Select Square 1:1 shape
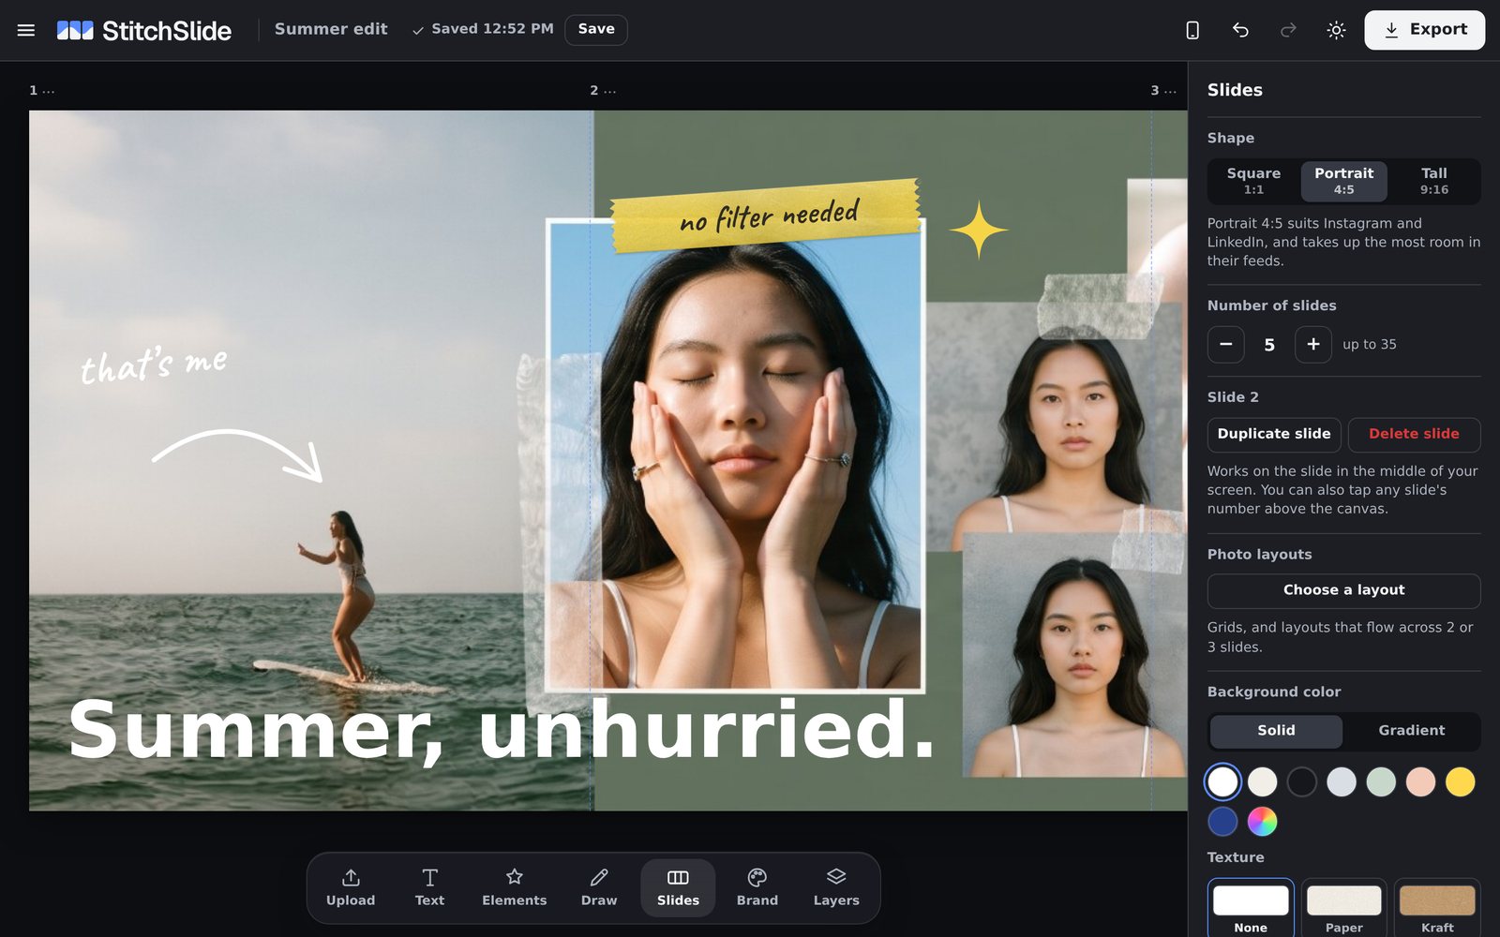1500x937 pixels. 1253,181
